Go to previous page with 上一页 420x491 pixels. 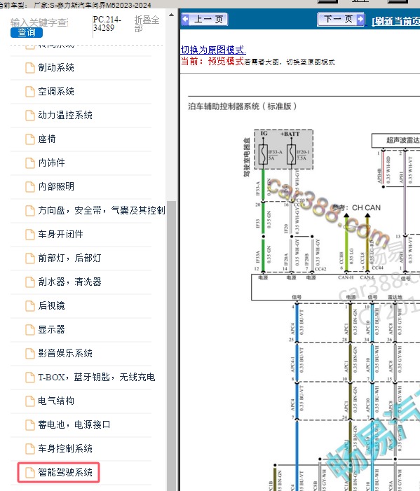coord(204,19)
